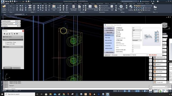The image size is (172, 96).
Task: Click the Make Current layer tool
Action: 147,8
